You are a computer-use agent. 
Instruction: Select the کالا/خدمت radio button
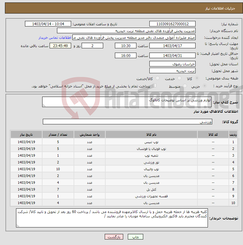pos(157,78)
